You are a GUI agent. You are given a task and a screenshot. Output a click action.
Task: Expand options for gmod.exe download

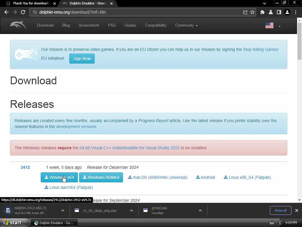(x=200, y=210)
